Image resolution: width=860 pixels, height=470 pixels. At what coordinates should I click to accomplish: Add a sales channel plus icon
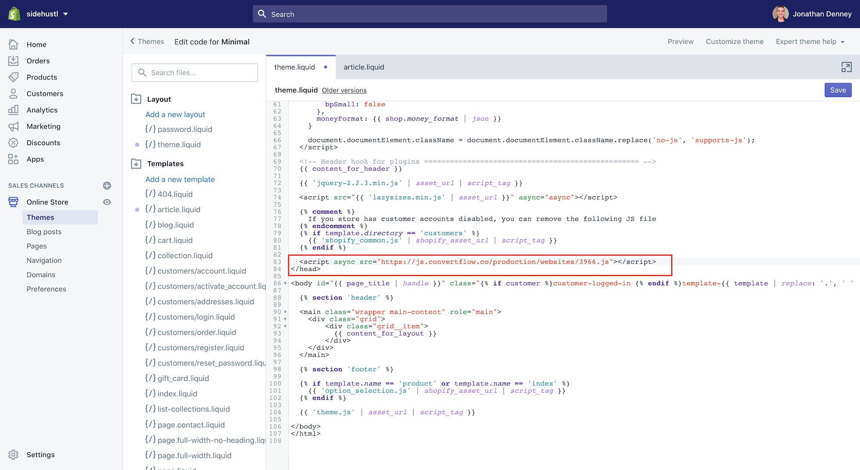[x=107, y=186]
